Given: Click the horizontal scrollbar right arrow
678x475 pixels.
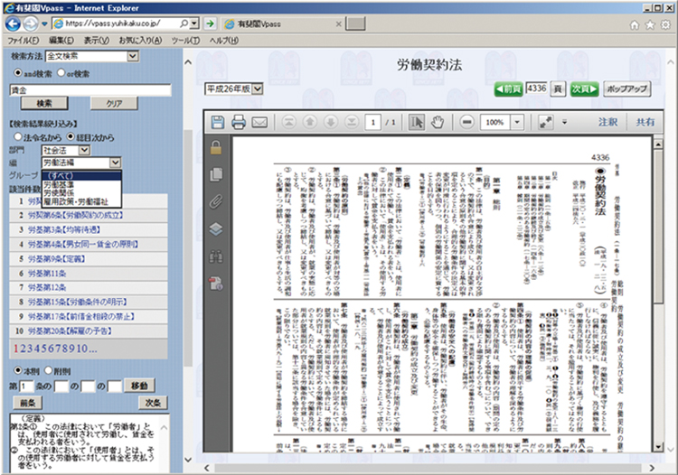Looking at the screenshot, I should click(x=652, y=468).
